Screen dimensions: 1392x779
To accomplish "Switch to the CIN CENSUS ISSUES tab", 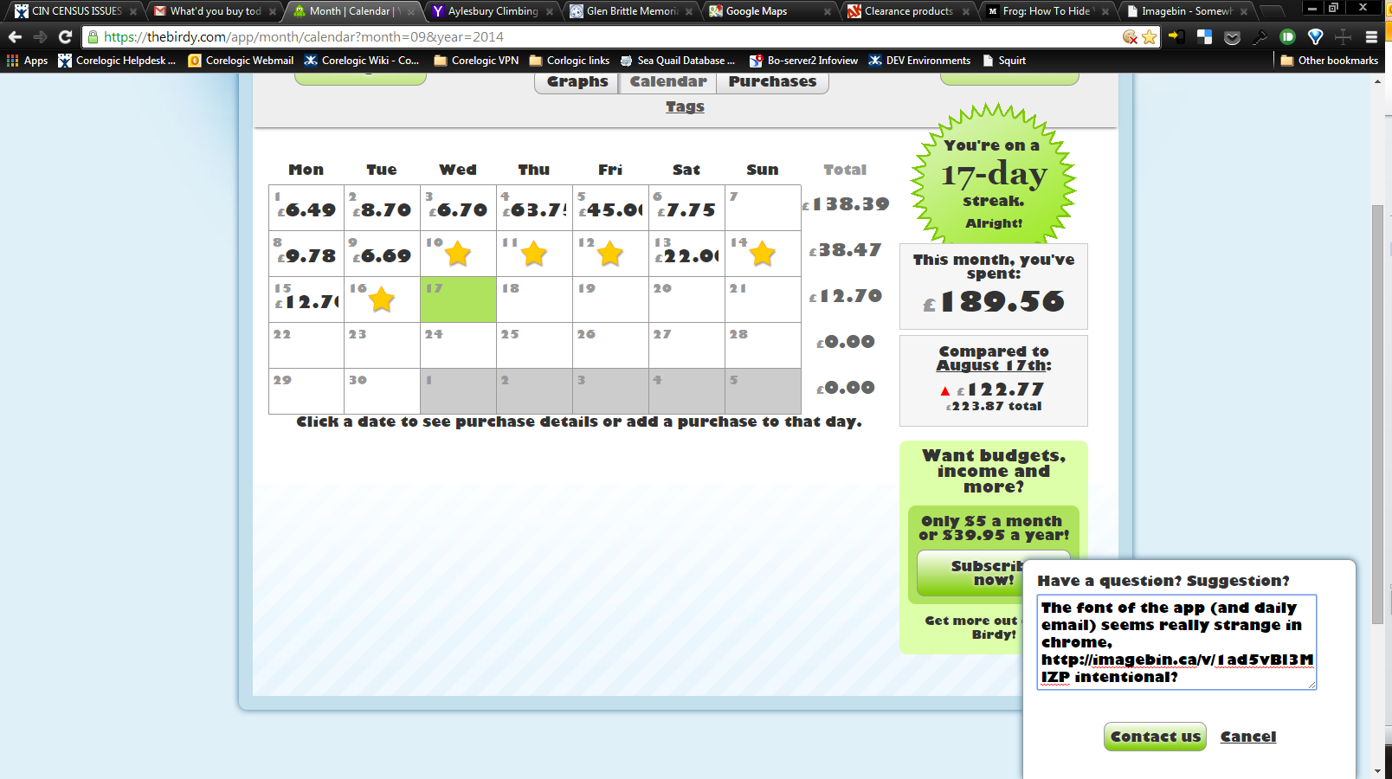I will click(x=76, y=11).
